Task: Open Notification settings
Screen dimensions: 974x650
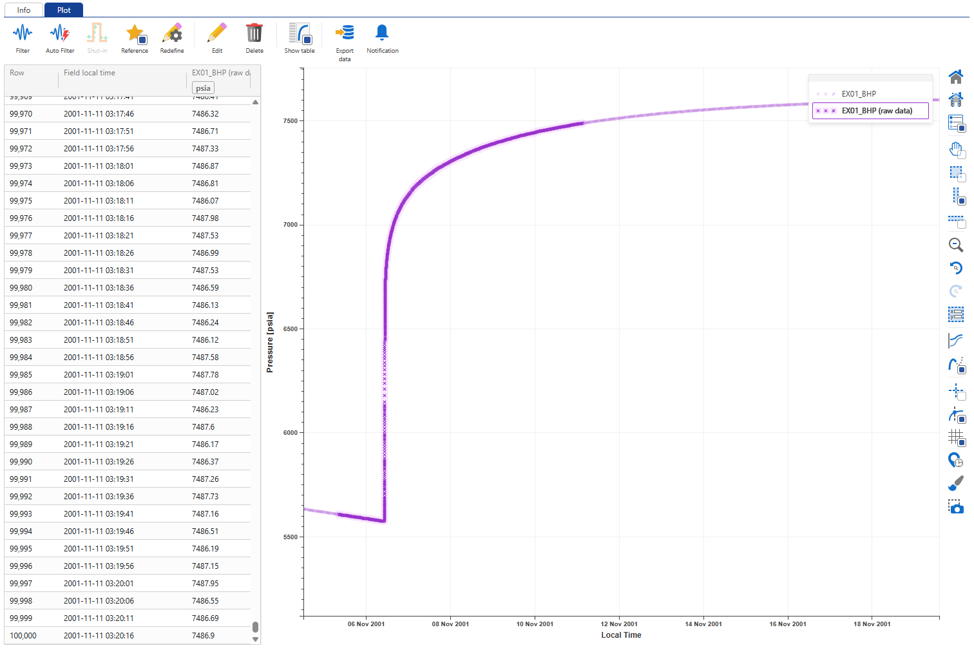Action: click(x=382, y=37)
